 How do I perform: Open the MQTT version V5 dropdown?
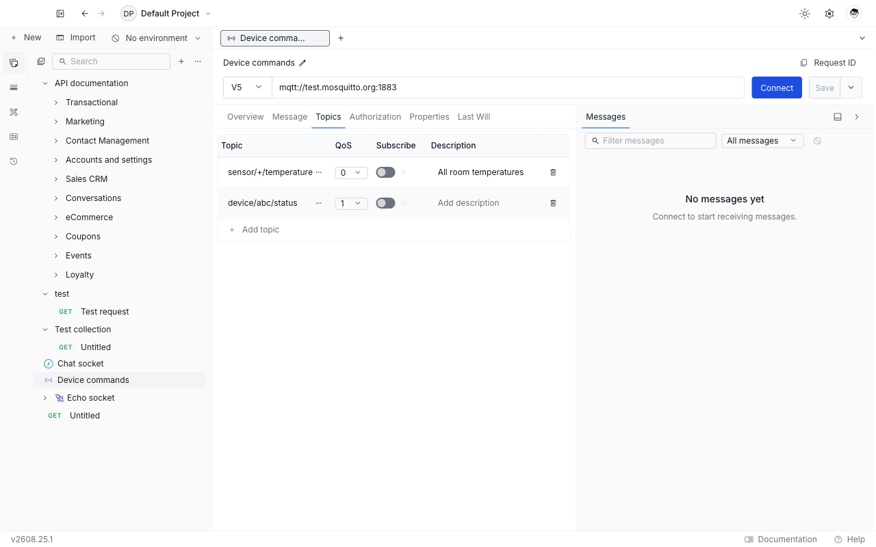pyautogui.click(x=247, y=88)
